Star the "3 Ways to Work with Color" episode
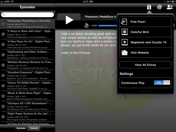Screen dimensions: 176x132 tap(3, 34)
